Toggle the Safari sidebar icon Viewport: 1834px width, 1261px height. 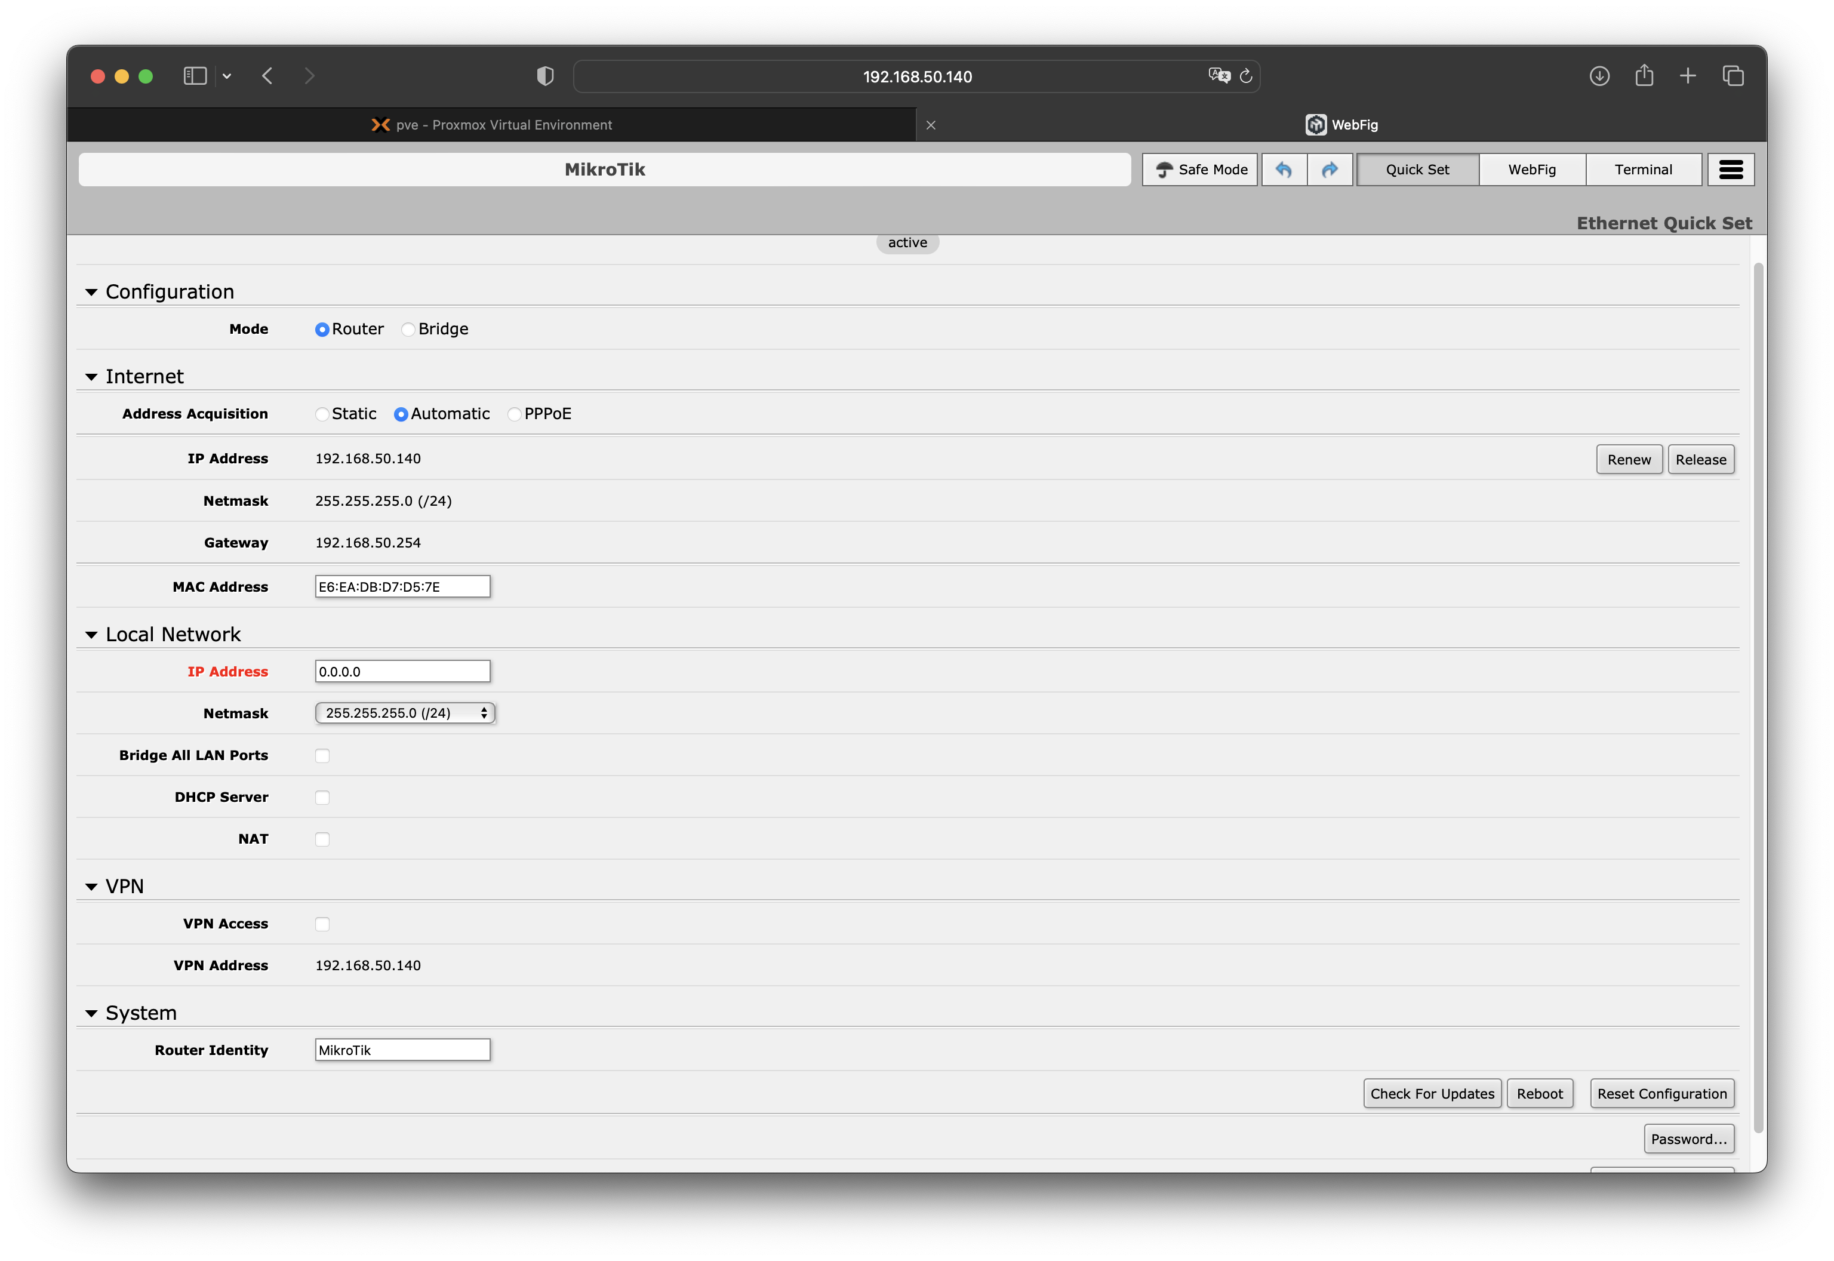pos(195,76)
